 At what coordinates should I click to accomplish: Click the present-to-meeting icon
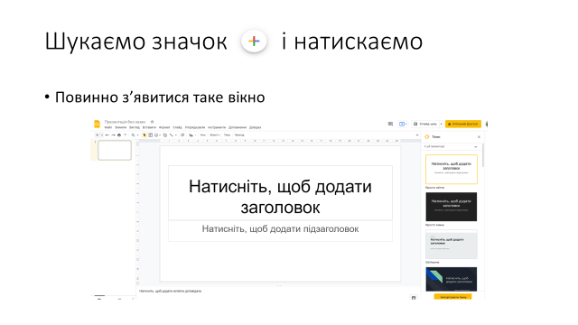401,125
